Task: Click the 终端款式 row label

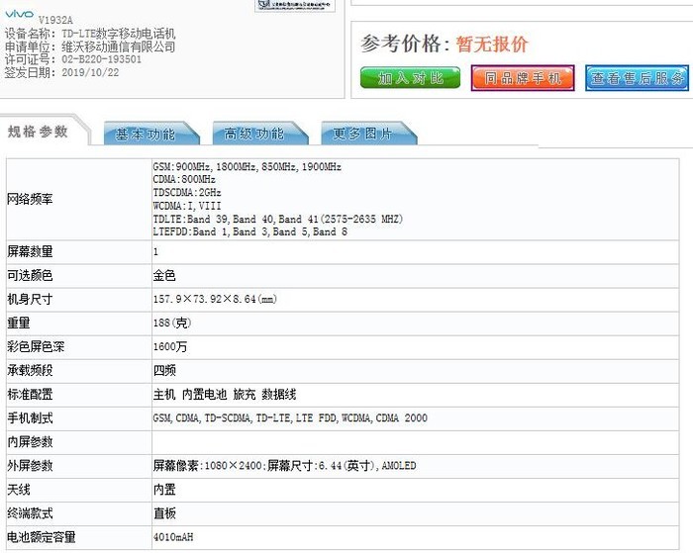Action: (x=30, y=513)
